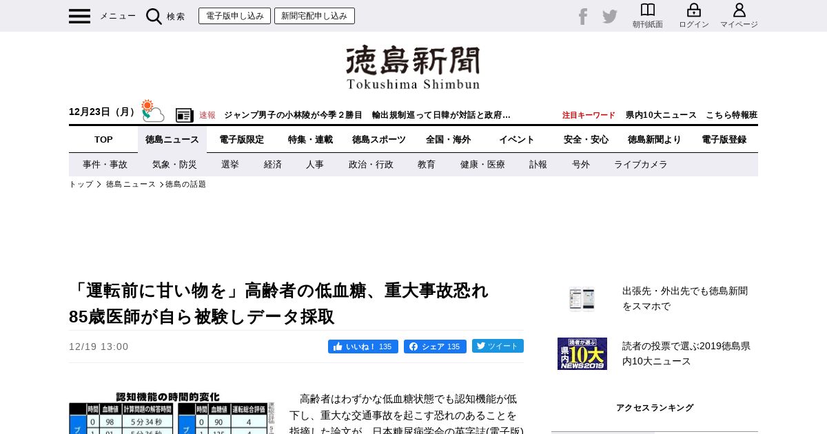This screenshot has height=434, width=827.
Task: Click the red 注目キーワード label
Action: pyautogui.click(x=589, y=115)
